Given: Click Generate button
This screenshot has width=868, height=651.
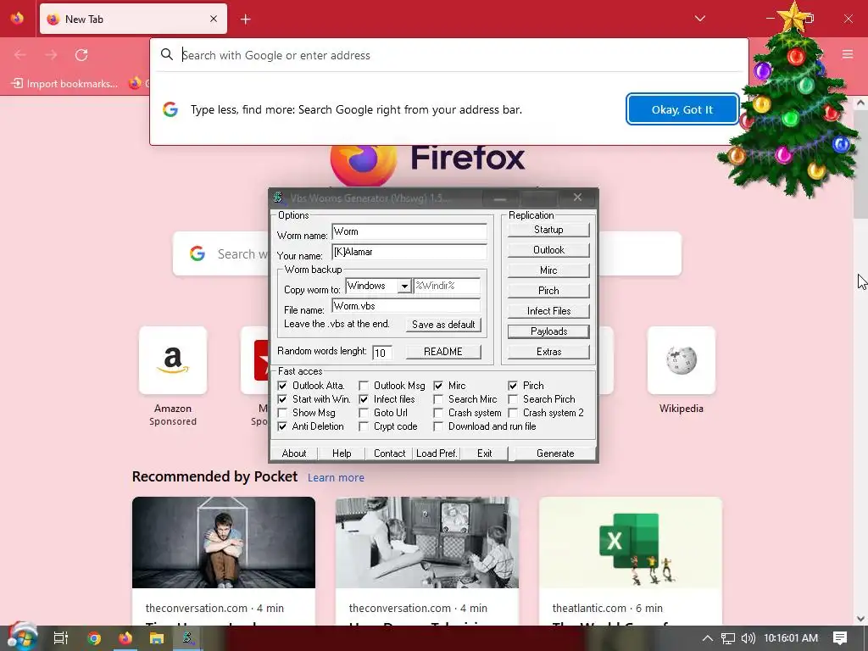Looking at the screenshot, I should [555, 453].
